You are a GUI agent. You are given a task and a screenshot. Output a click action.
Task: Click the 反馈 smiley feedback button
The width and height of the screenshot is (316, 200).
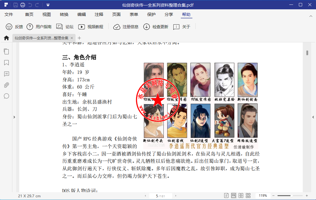[14, 27]
